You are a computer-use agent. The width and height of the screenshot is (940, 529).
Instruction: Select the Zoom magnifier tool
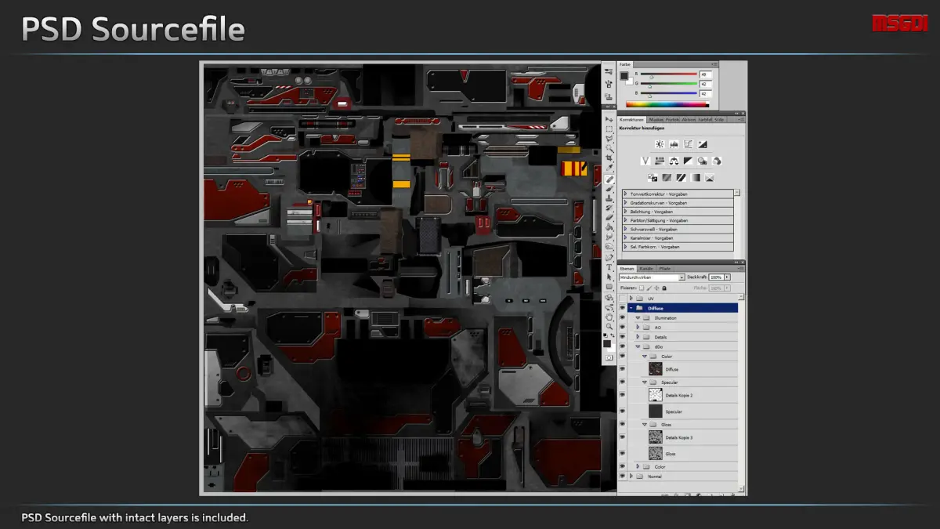[609, 326]
